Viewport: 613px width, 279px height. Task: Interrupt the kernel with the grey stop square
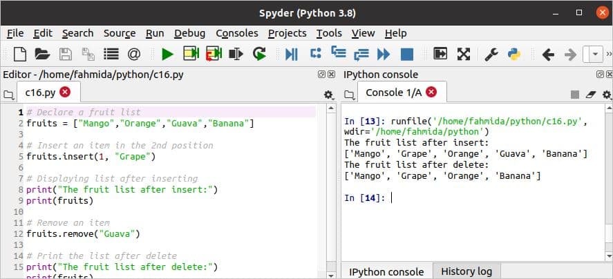point(575,94)
